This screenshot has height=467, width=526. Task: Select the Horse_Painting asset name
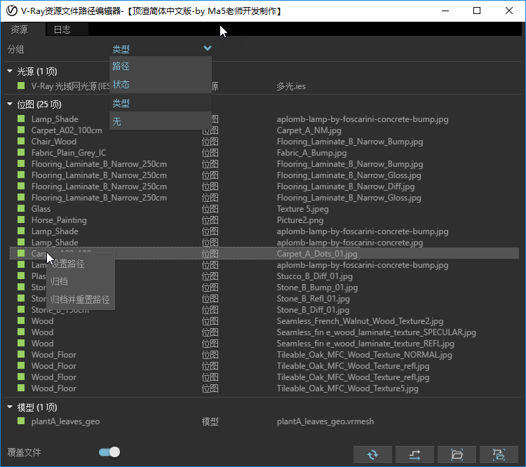pyautogui.click(x=59, y=220)
